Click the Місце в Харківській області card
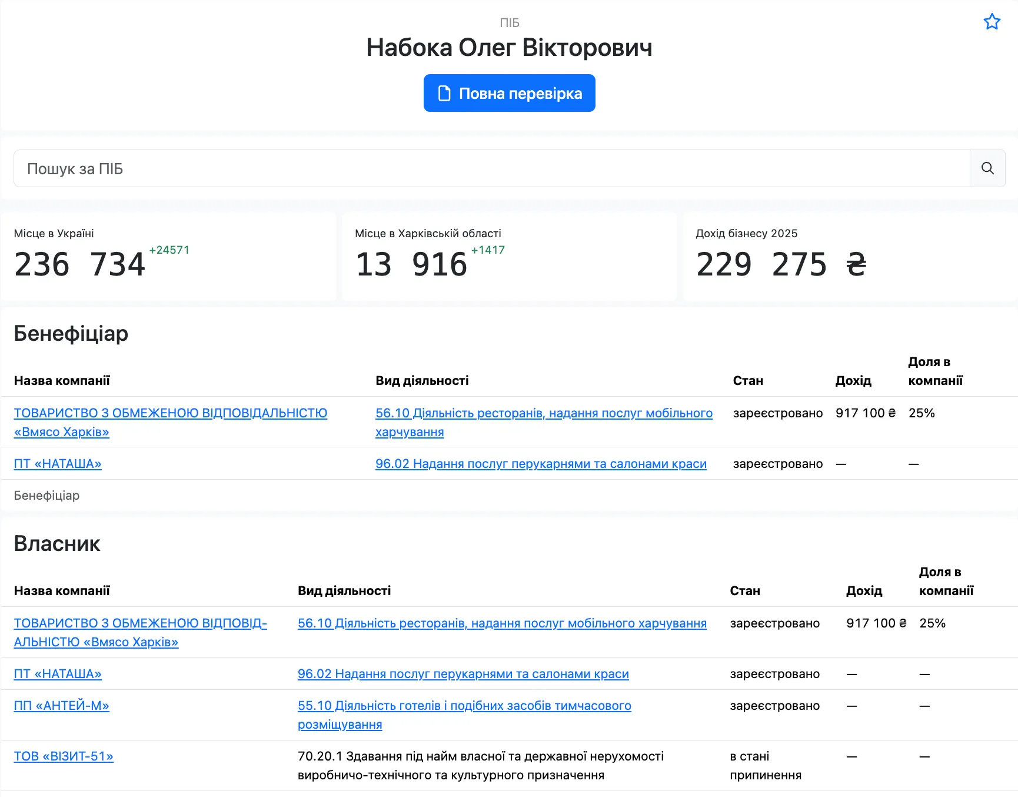 [x=509, y=257]
